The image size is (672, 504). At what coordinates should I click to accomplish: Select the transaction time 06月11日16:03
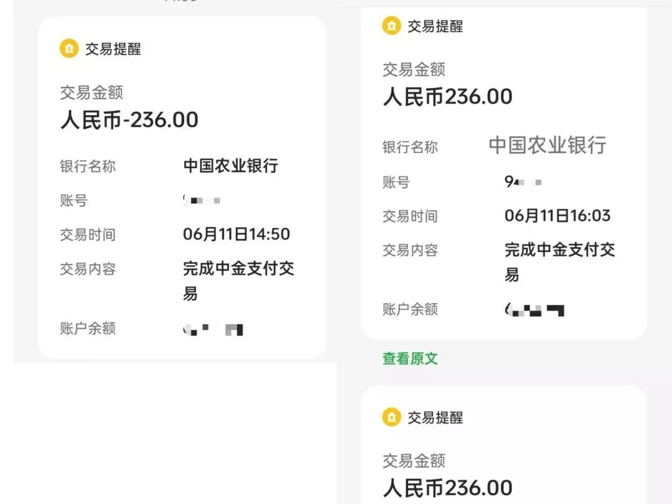point(558,216)
